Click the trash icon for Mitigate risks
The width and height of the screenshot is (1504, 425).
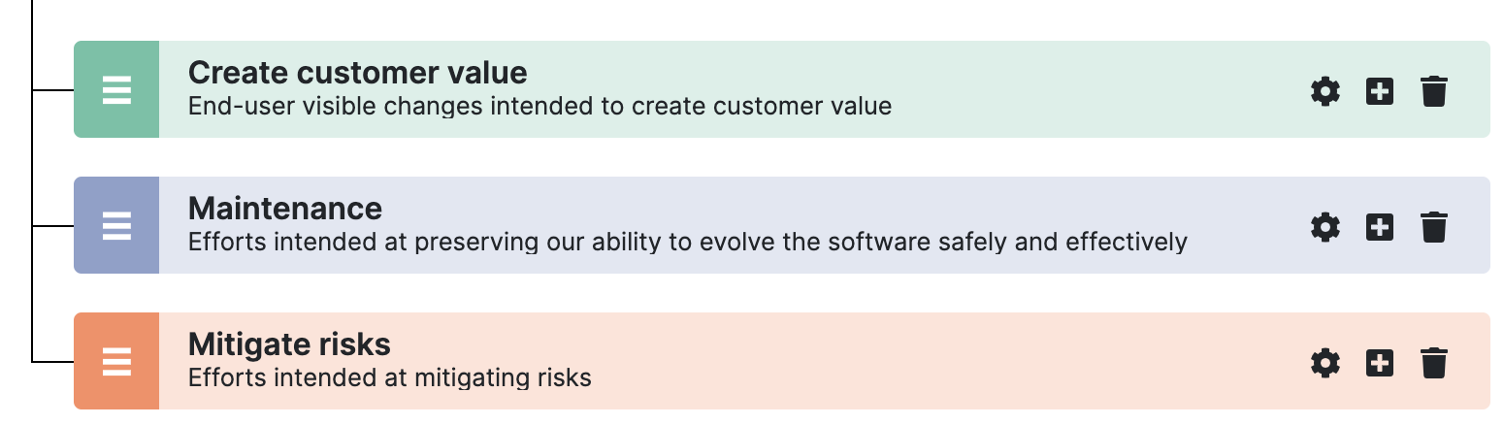[x=1433, y=364]
